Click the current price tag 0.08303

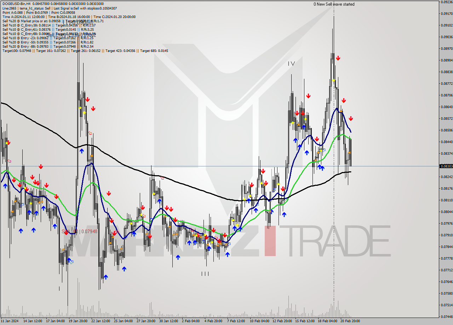(446, 166)
